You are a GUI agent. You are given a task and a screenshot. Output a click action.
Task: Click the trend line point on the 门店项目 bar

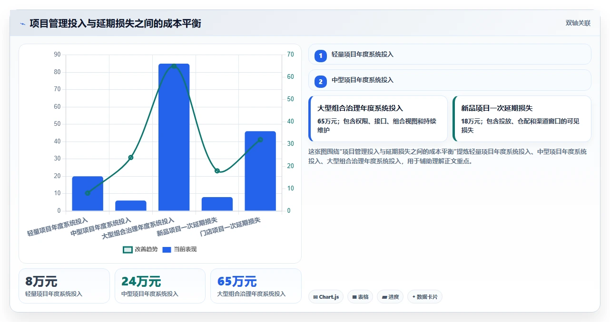point(260,140)
